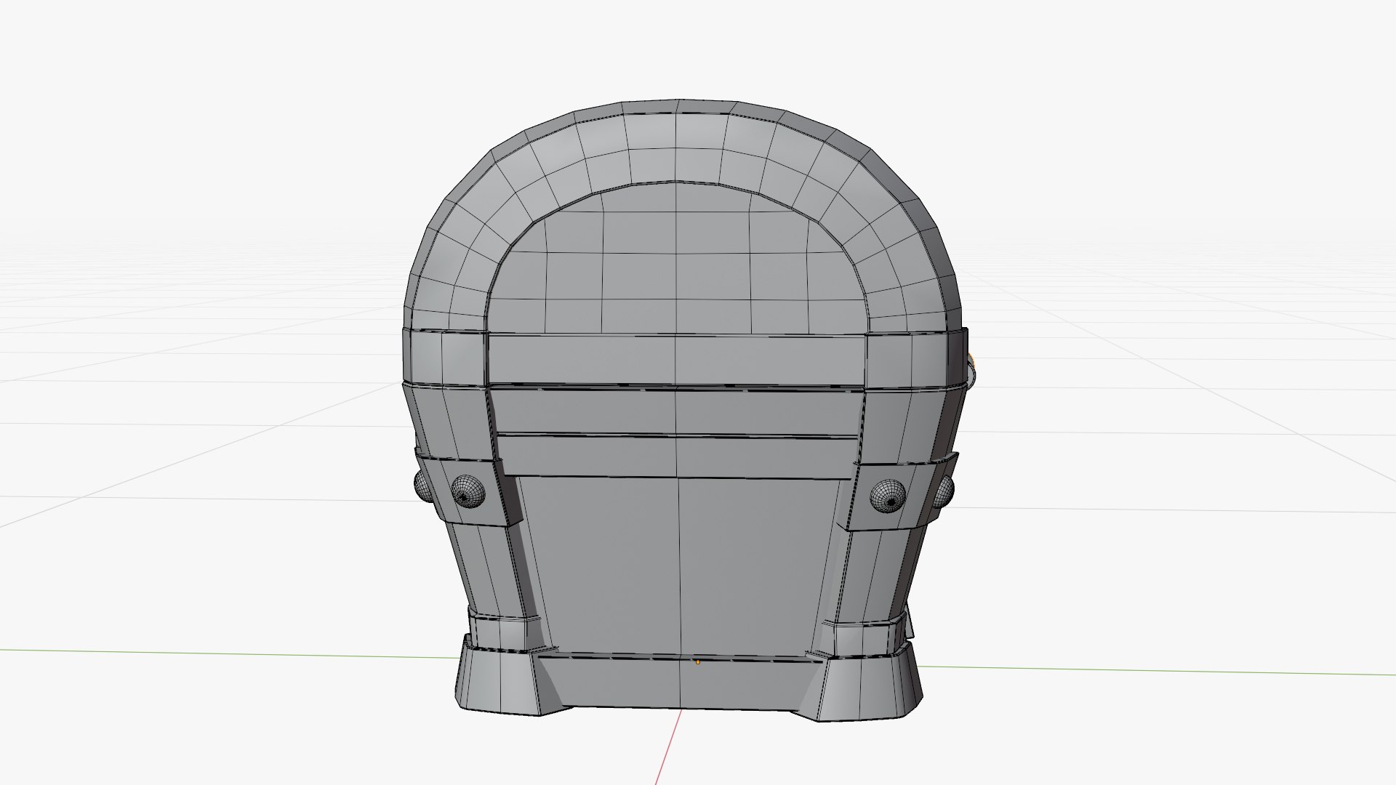Click the rivet sphere on chest's far left edge
The height and width of the screenshot is (785, 1396).
422,486
